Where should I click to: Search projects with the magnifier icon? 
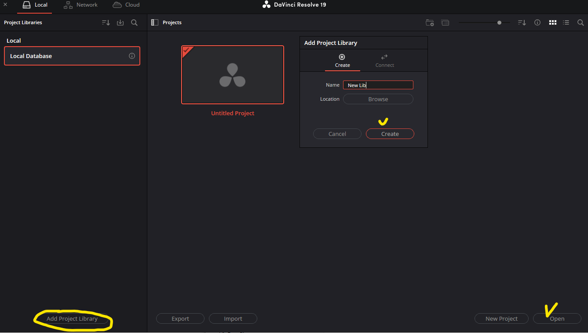point(581,22)
